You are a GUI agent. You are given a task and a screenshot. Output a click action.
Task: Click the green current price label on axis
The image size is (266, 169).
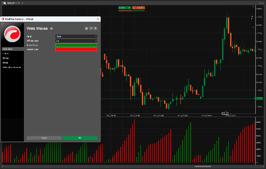259,98
